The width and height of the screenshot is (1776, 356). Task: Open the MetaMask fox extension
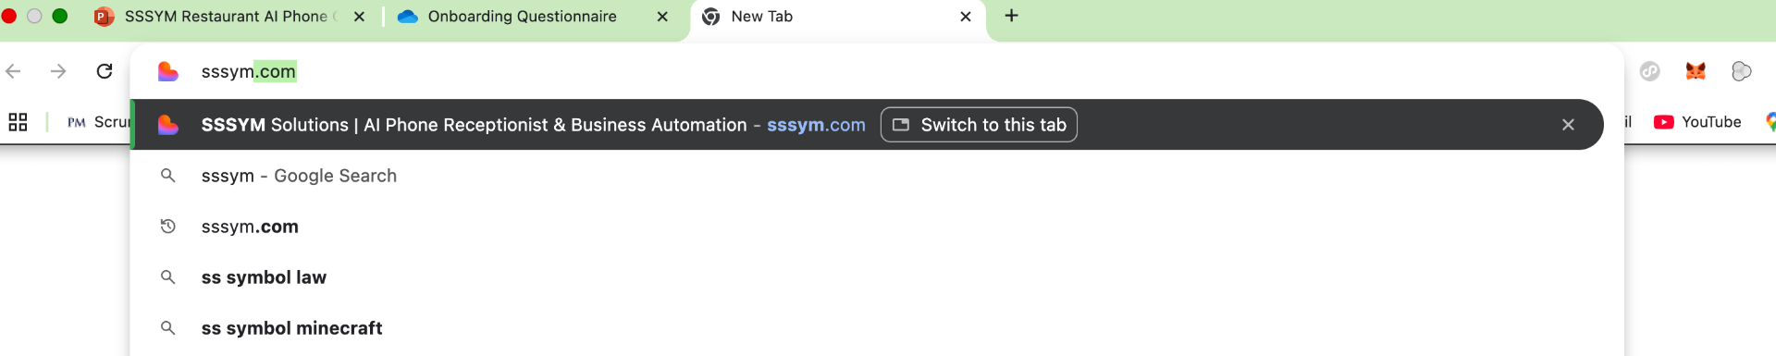pyautogui.click(x=1696, y=71)
